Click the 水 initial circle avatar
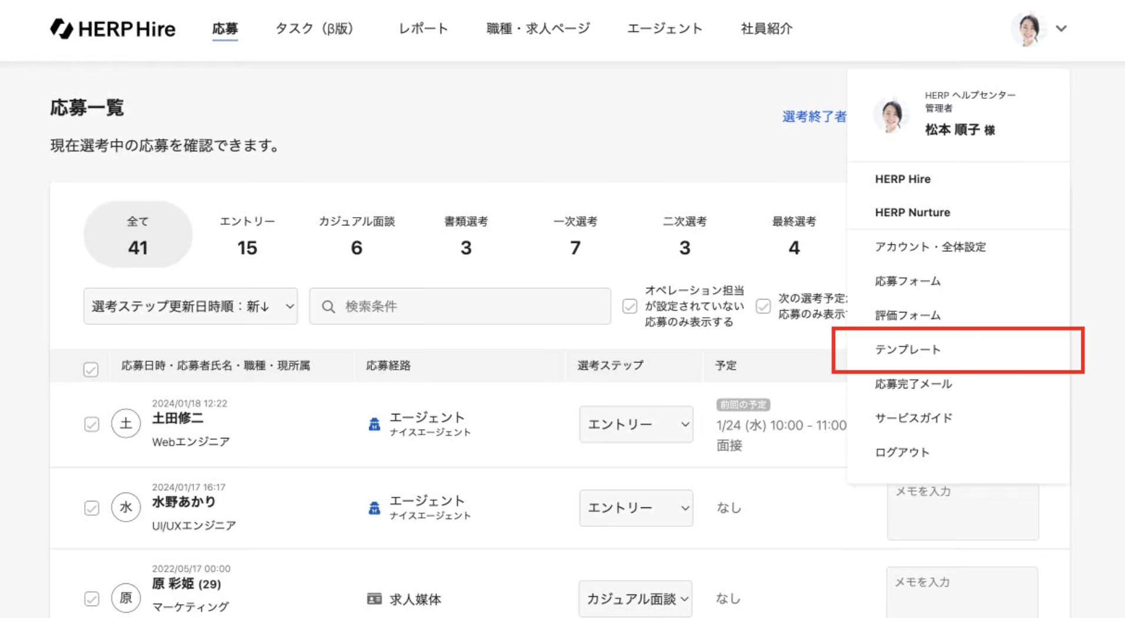 click(x=126, y=507)
